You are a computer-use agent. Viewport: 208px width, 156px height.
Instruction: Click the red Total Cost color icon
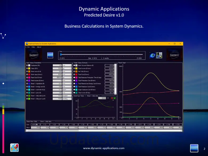point(76,74)
